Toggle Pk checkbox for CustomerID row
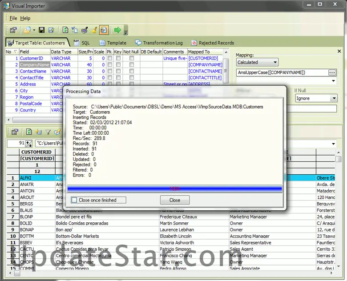347x281 pixels. click(x=109, y=58)
